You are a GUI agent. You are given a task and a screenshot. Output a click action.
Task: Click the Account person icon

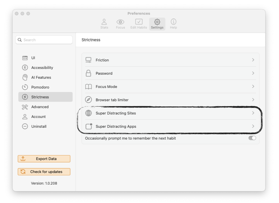(x=25, y=117)
